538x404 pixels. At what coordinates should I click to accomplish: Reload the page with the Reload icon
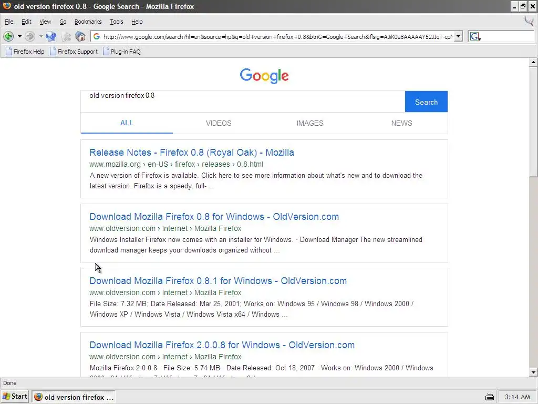tap(51, 36)
